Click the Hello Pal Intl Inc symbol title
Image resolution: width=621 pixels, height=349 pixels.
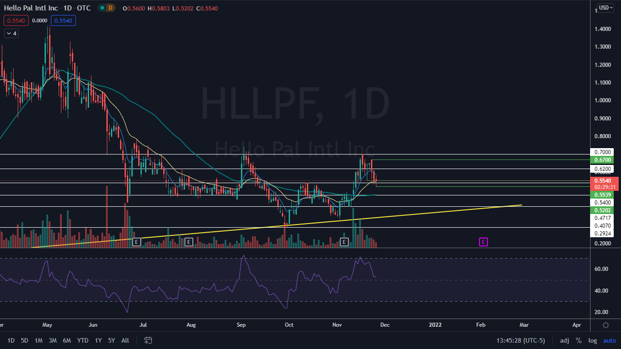coord(31,8)
